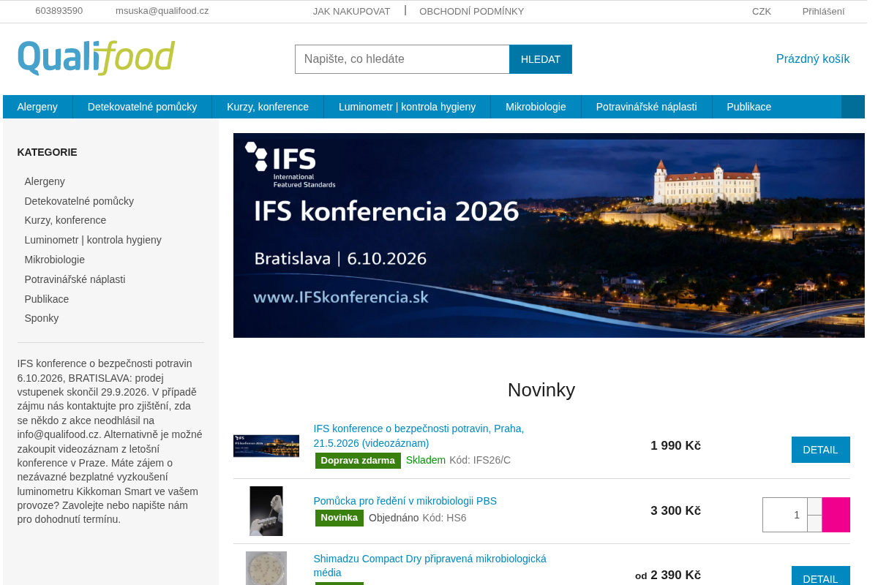Viewport: 878px width, 585px height.
Task: Open the PBS dilution aid product image
Action: [266, 511]
